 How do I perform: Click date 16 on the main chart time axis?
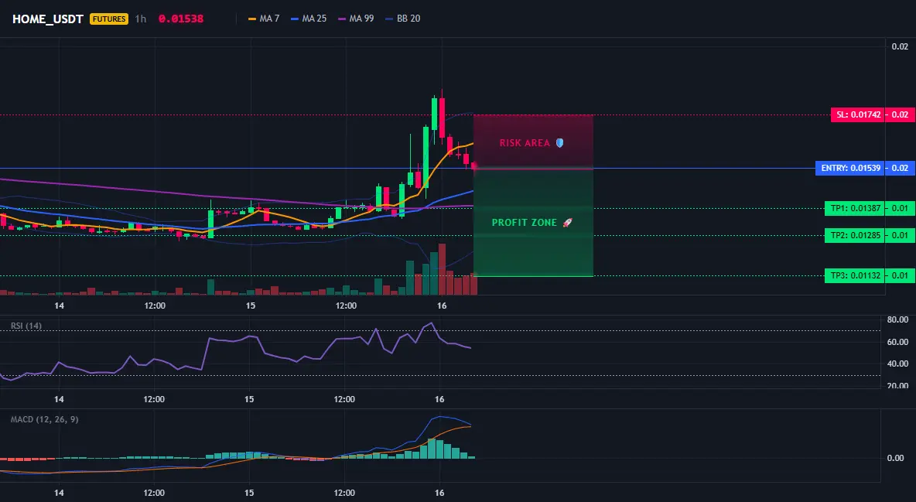tap(442, 306)
